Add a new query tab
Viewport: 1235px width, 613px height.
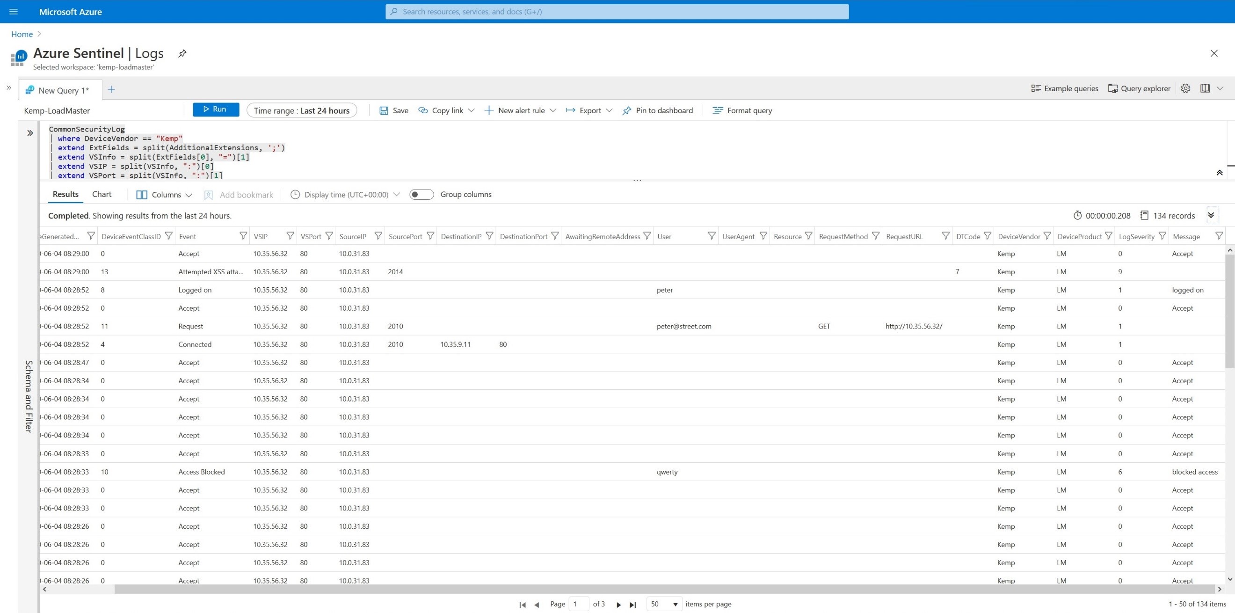click(x=111, y=90)
